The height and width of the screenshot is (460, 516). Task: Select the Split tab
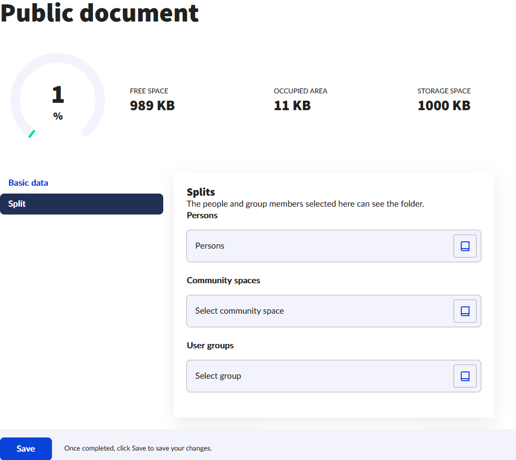[x=81, y=204]
